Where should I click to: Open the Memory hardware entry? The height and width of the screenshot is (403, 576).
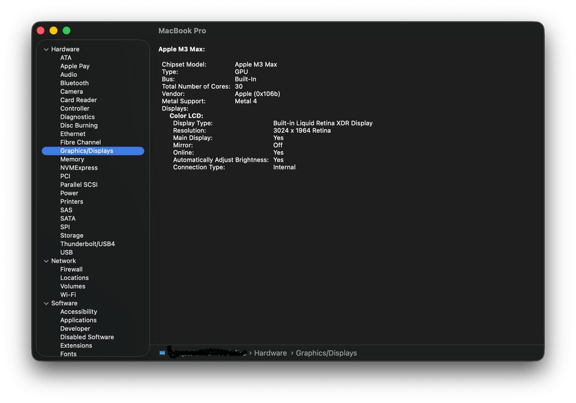72,160
